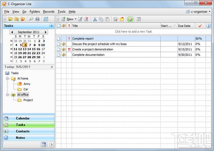The image size is (214, 151).
Task: Open the Tools menu
Action: coord(61,12)
